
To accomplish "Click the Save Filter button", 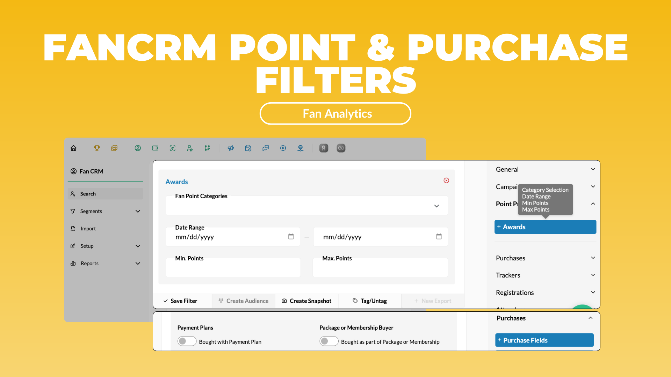I will 180,301.
